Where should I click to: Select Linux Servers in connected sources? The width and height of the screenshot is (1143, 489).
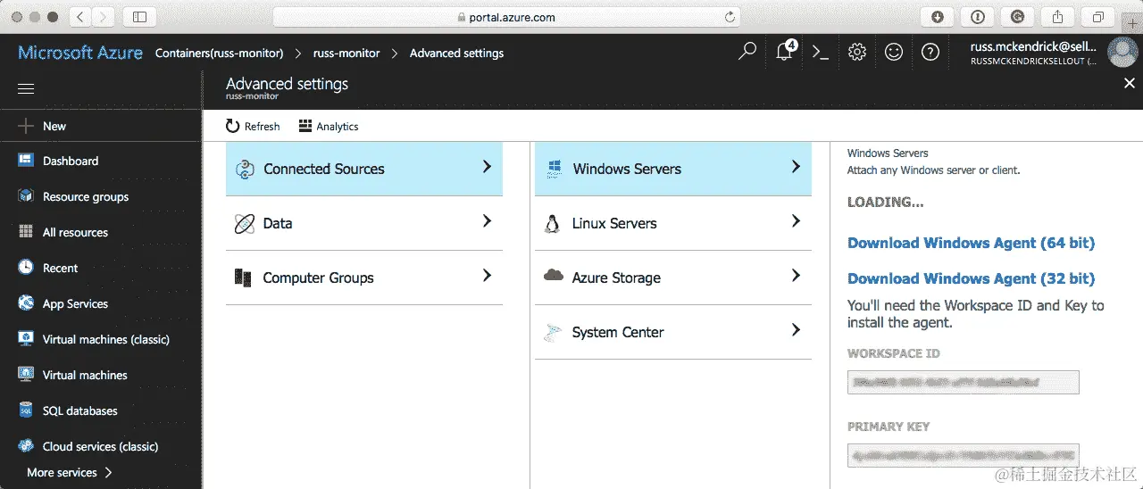pos(672,223)
